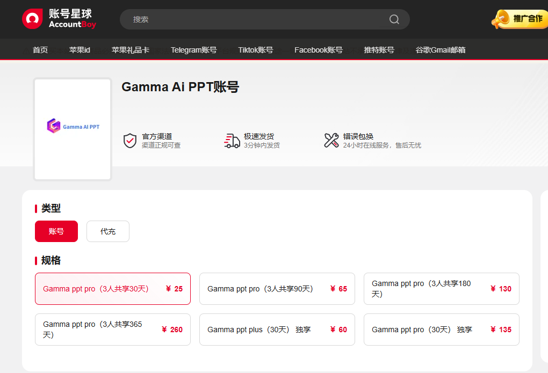This screenshot has width=548, height=373.
Task: Select Gamma ppt pro 3人共享365天 option
Action: 112,330
